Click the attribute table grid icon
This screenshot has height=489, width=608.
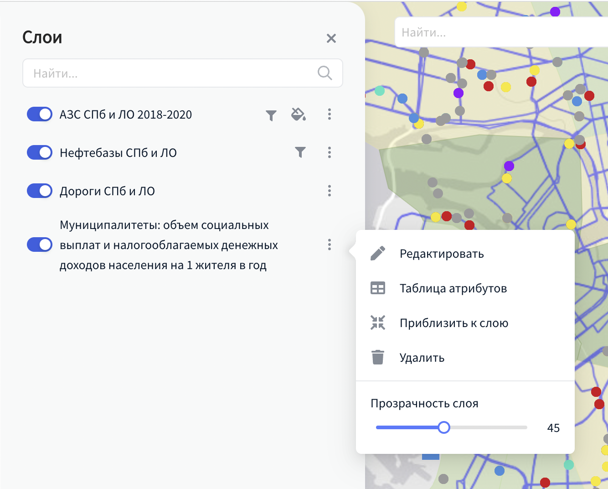coord(378,288)
